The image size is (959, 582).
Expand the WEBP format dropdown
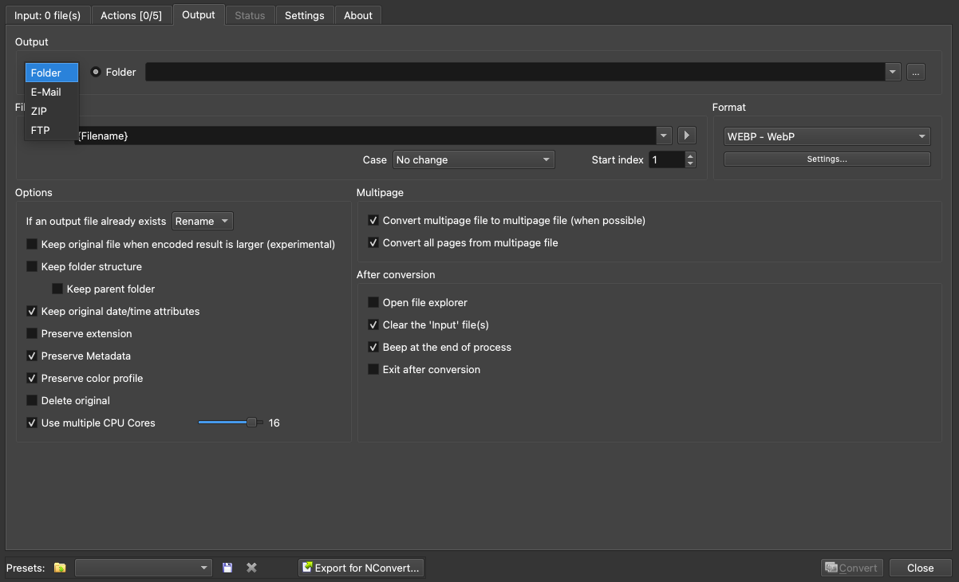[x=827, y=136]
